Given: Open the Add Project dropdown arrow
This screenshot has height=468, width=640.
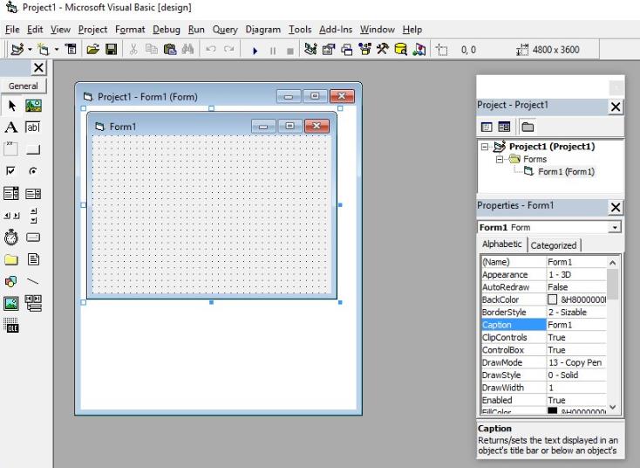Looking at the screenshot, I should 30,50.
